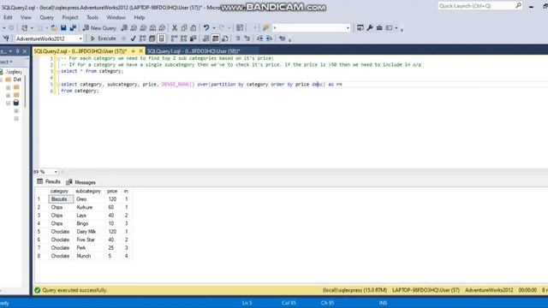The image size is (548, 308).
Task: Copy the selected text
Action: 184,28
